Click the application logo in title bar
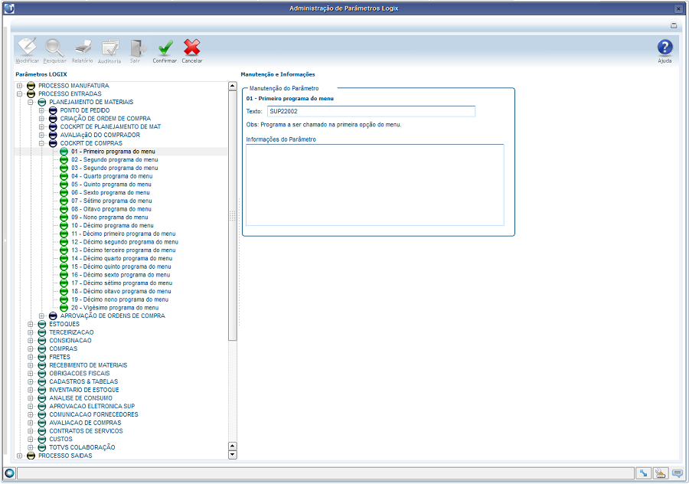Viewport: 689px width, 484px height. click(x=9, y=8)
